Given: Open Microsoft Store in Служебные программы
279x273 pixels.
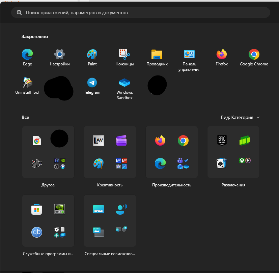Looking at the screenshot, I should point(37,210).
